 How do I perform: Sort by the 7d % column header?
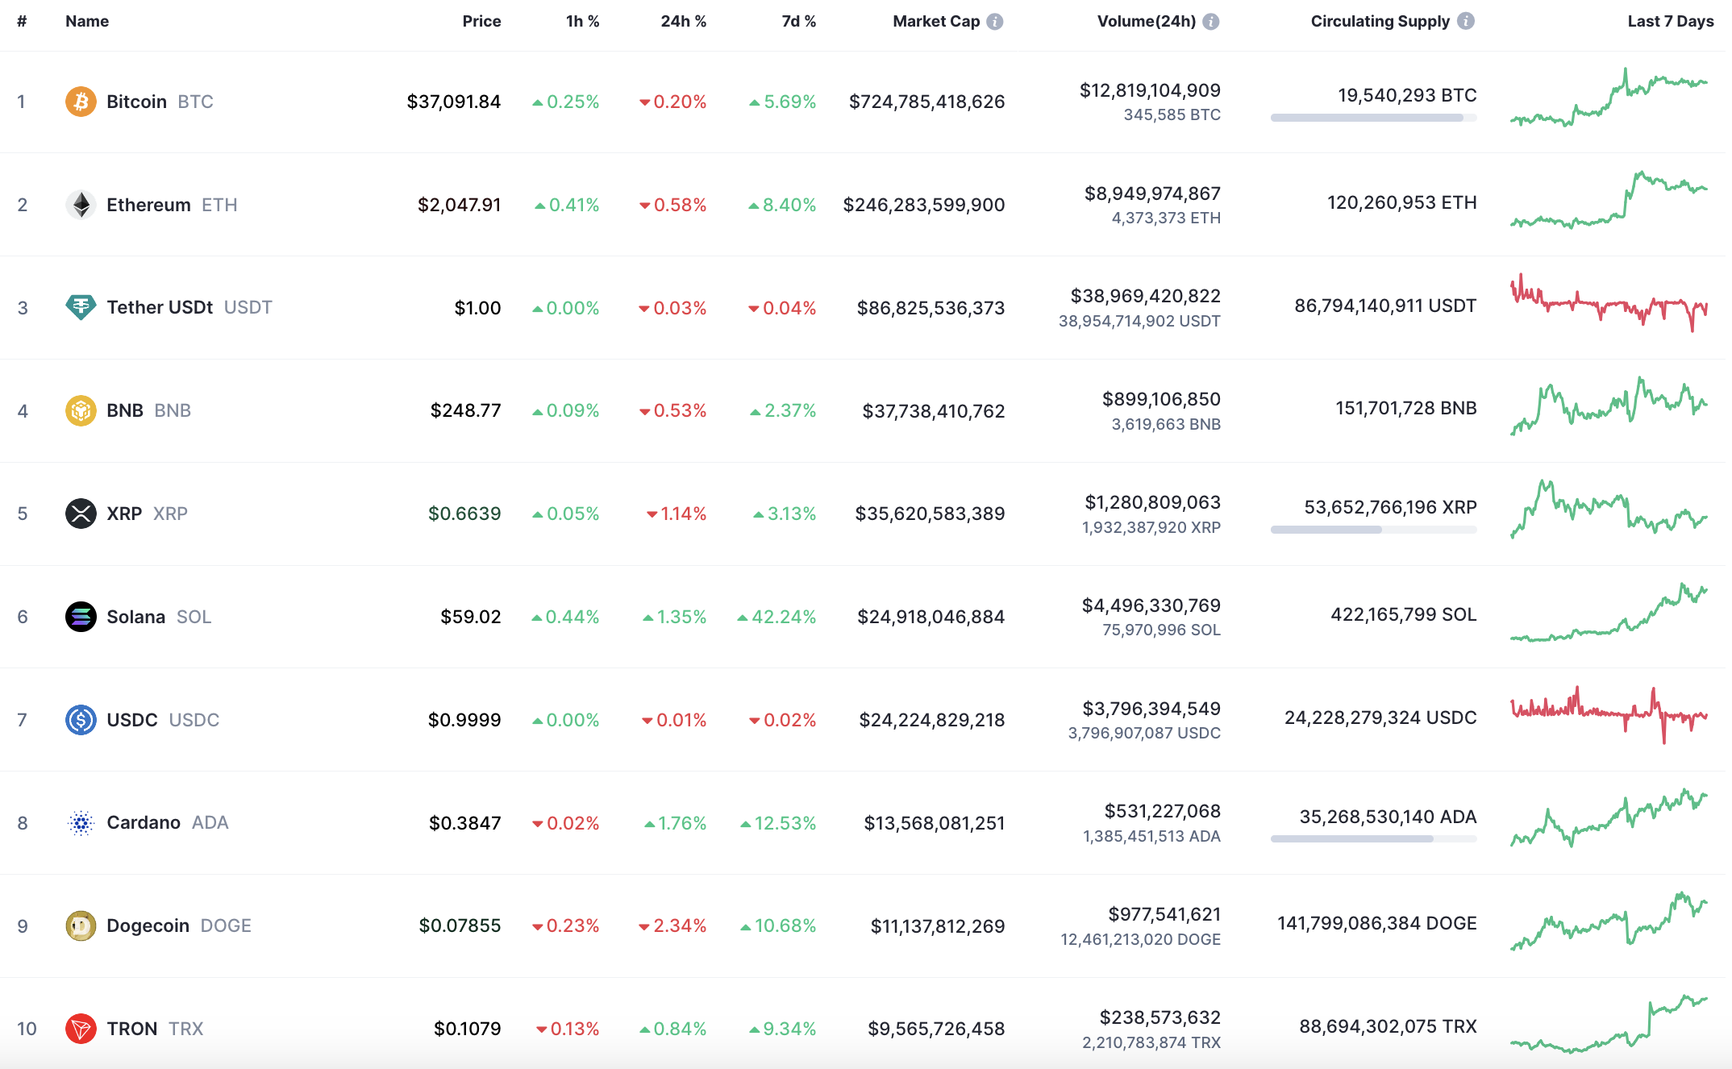[x=798, y=22]
